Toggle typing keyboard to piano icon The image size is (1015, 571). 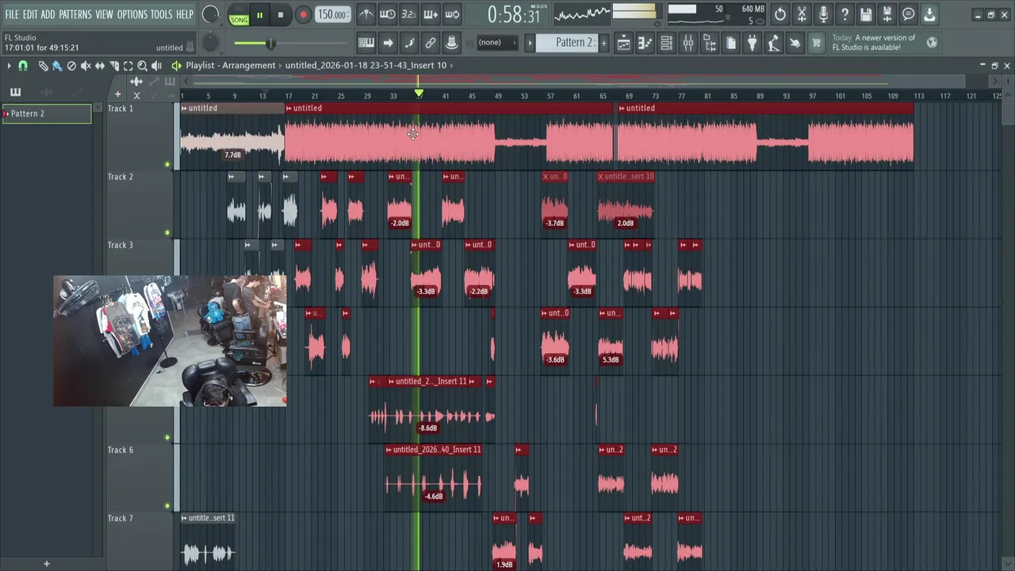click(366, 43)
